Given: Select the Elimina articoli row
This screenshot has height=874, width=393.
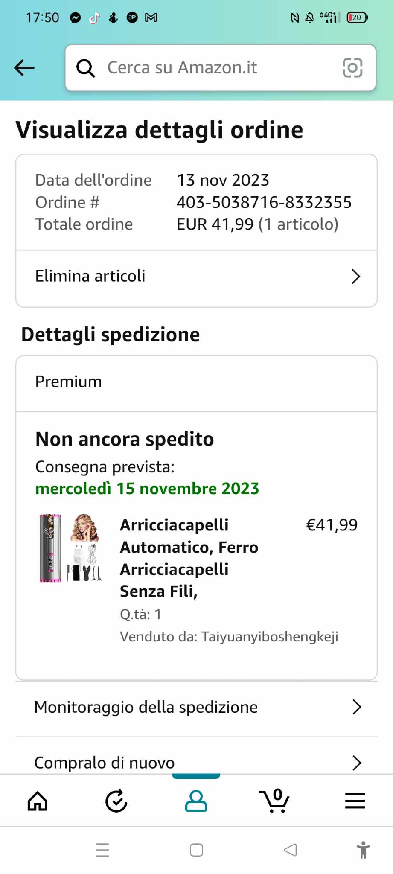Looking at the screenshot, I should [x=90, y=277].
